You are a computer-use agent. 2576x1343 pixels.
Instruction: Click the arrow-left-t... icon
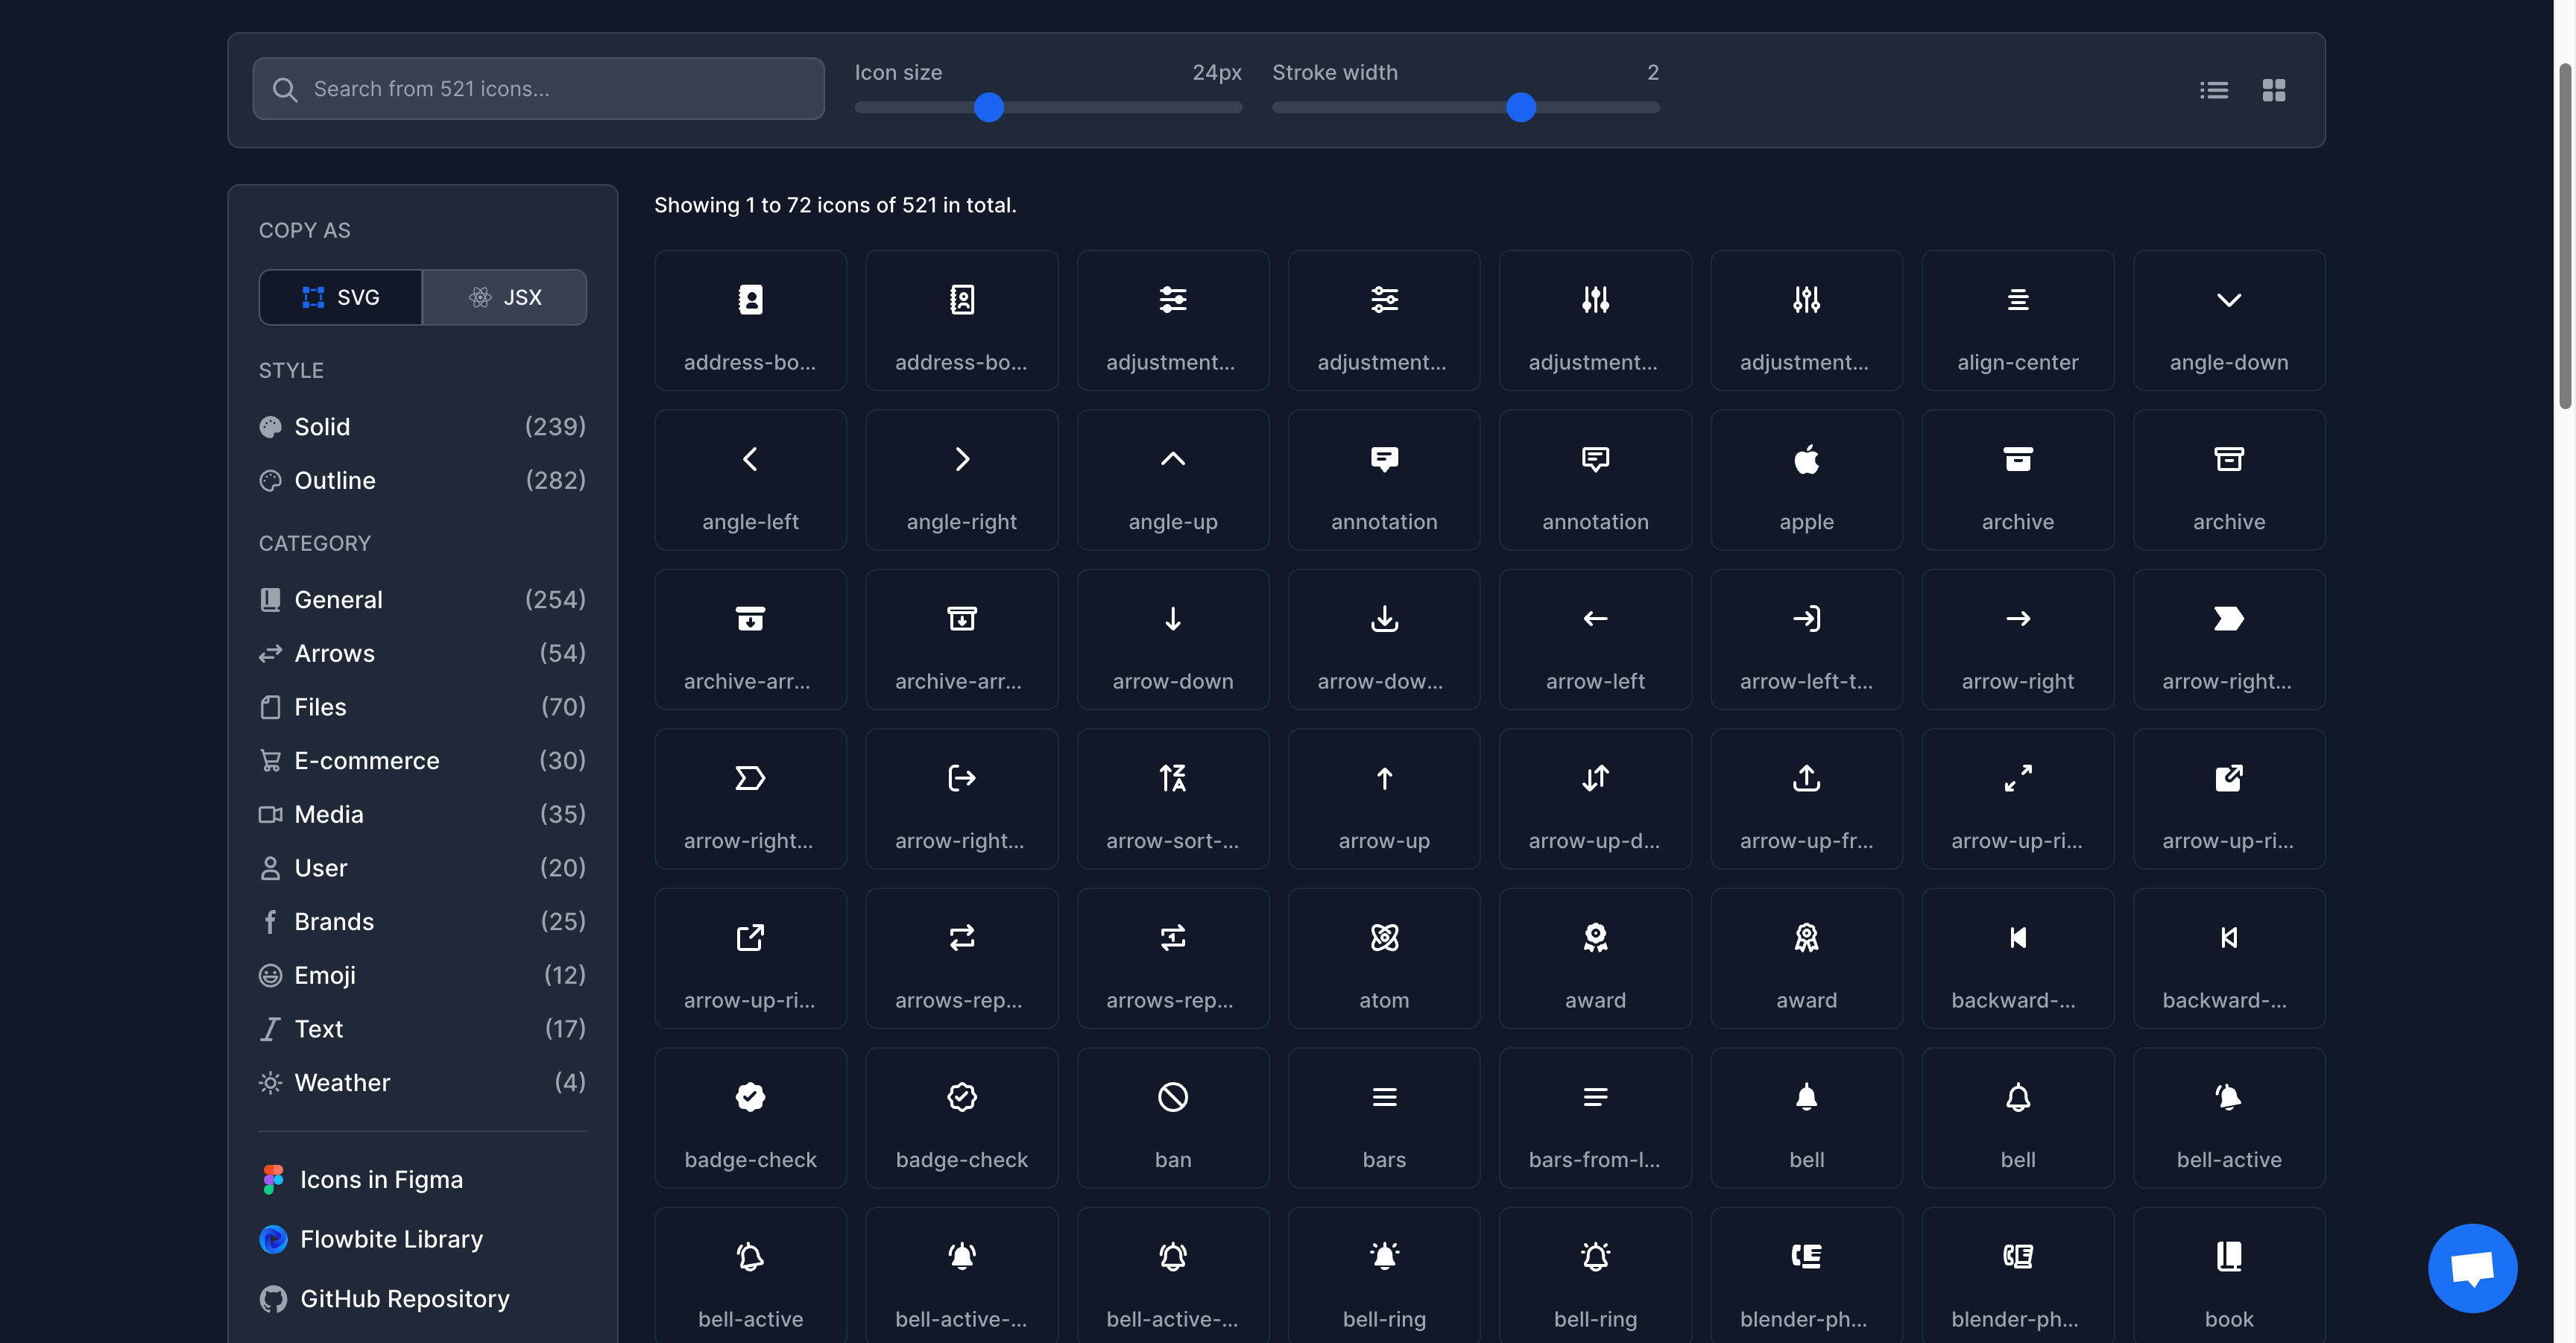pos(1806,639)
